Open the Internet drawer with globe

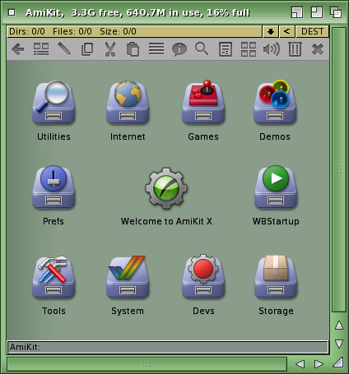coord(128,102)
